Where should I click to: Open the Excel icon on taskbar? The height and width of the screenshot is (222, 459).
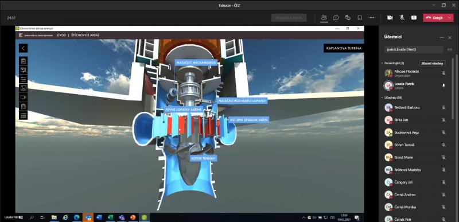click(x=110, y=217)
